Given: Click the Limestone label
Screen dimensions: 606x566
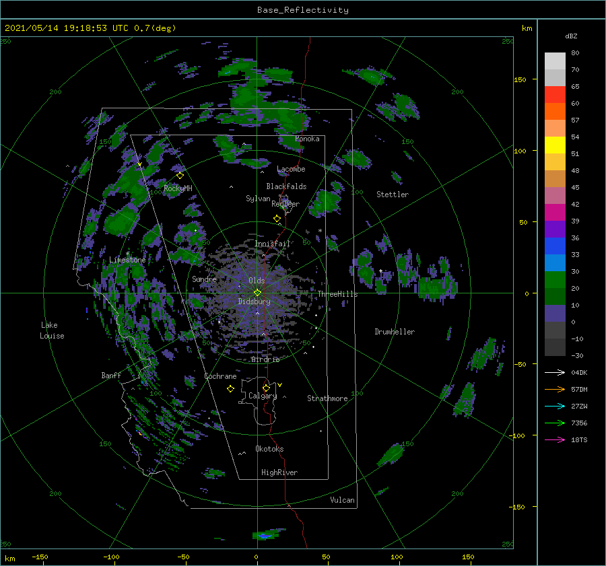Looking at the screenshot, I should coord(127,260).
